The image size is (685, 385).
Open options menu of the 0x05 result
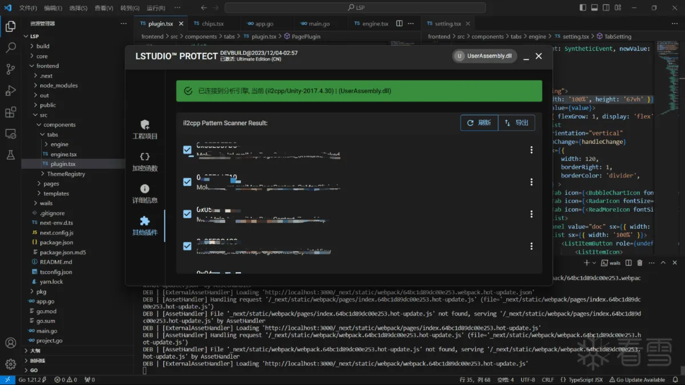(x=531, y=214)
